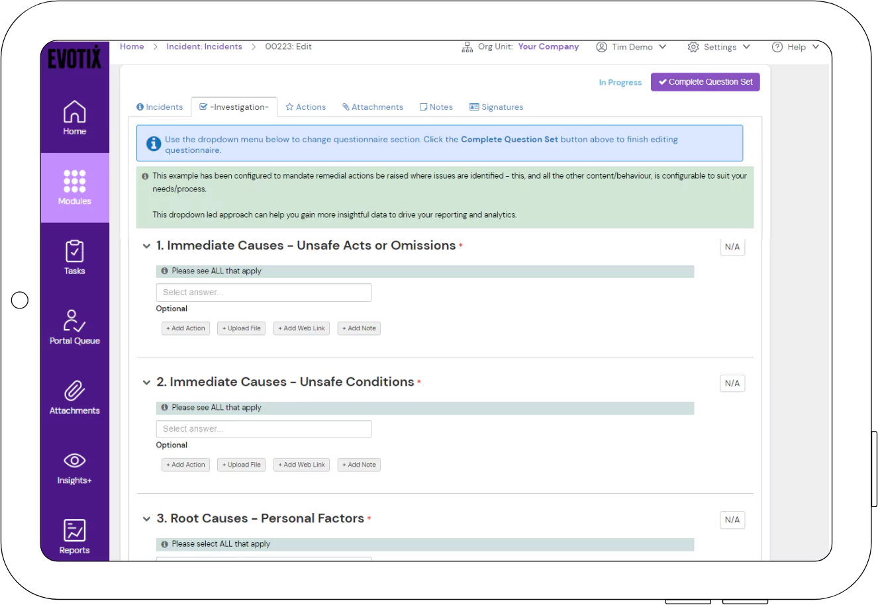Switch to the Actions tab
Image resolution: width=878 pixels, height=605 pixels.
click(x=306, y=107)
